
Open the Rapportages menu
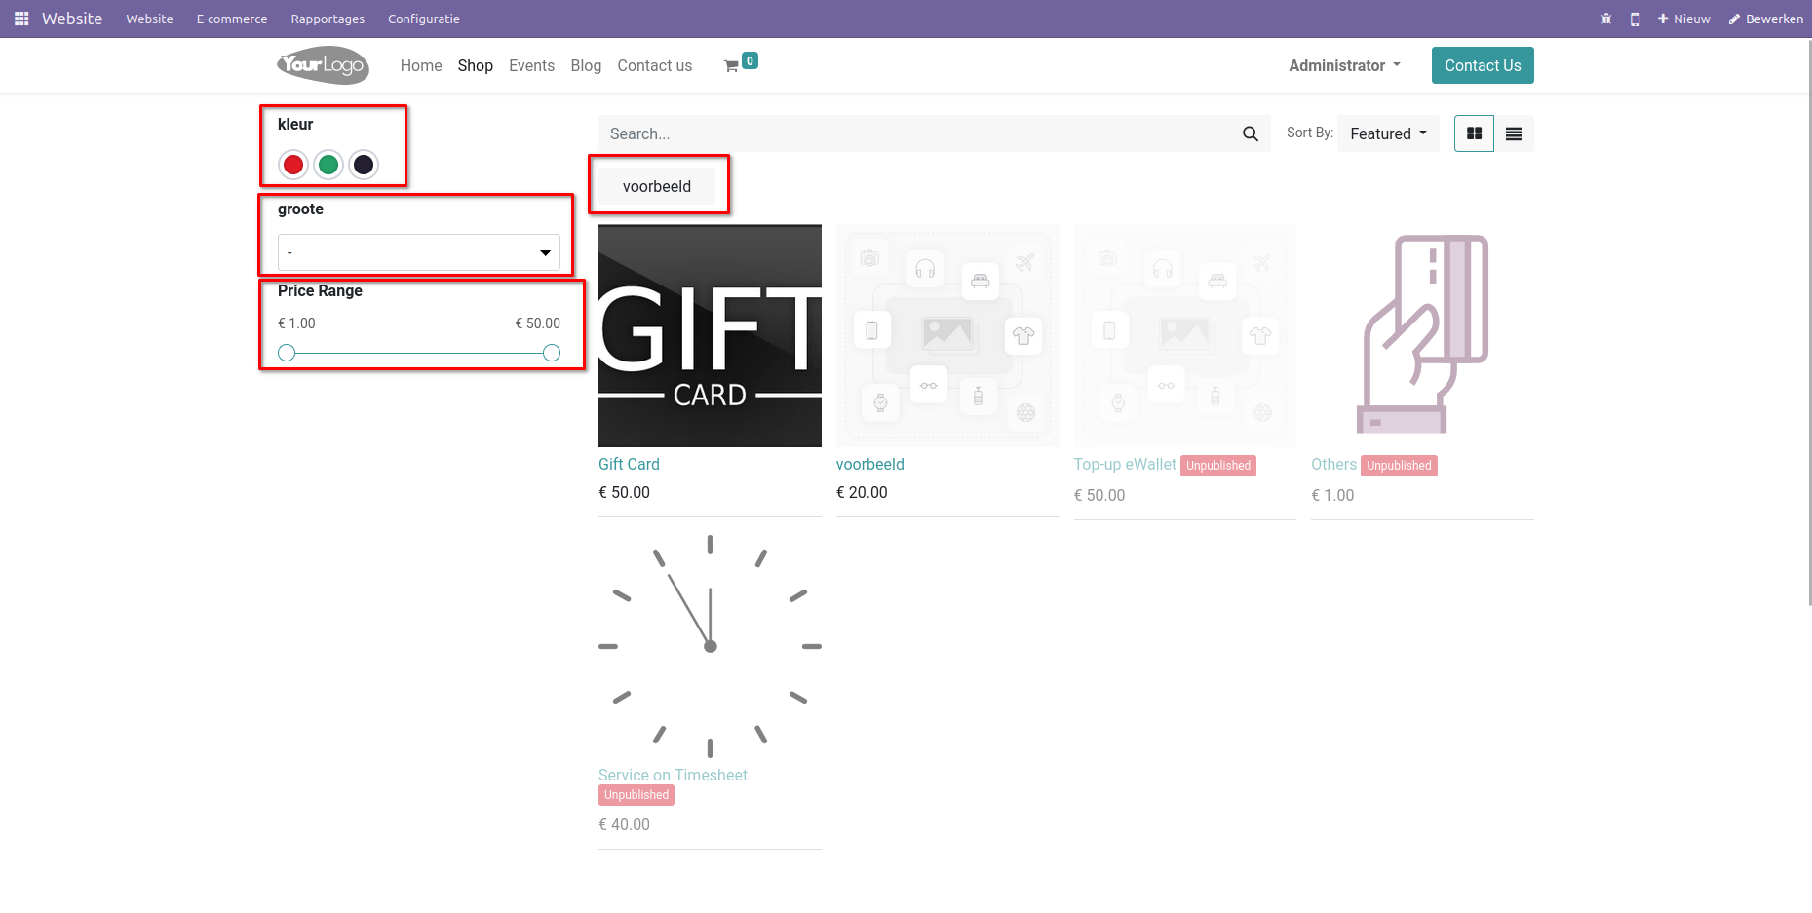coord(328,19)
